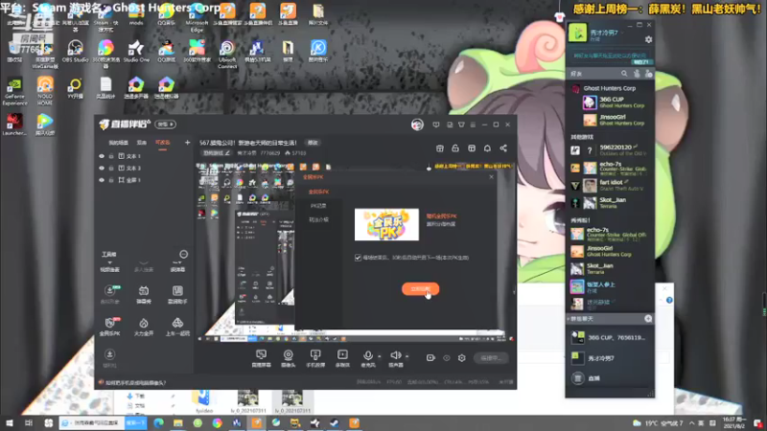This screenshot has height=431, width=767.
Task: Open NOLO HOME desktop shortcut
Action: click(x=45, y=91)
